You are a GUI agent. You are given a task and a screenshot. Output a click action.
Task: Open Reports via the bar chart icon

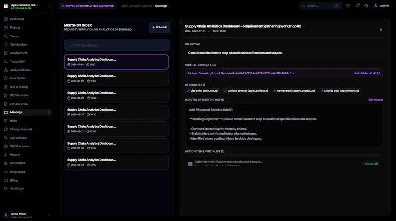(x=6, y=155)
